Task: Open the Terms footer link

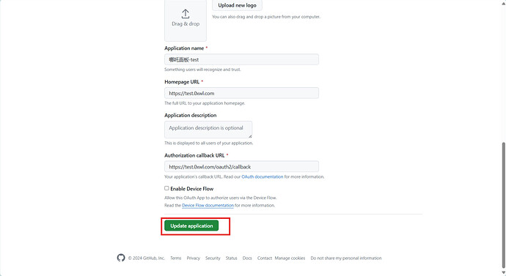Action: click(x=176, y=258)
